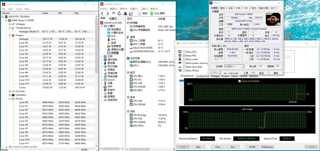This screenshot has height=151, width=320.
Task: Open Preferences in stability test
Action: tap(267, 147)
